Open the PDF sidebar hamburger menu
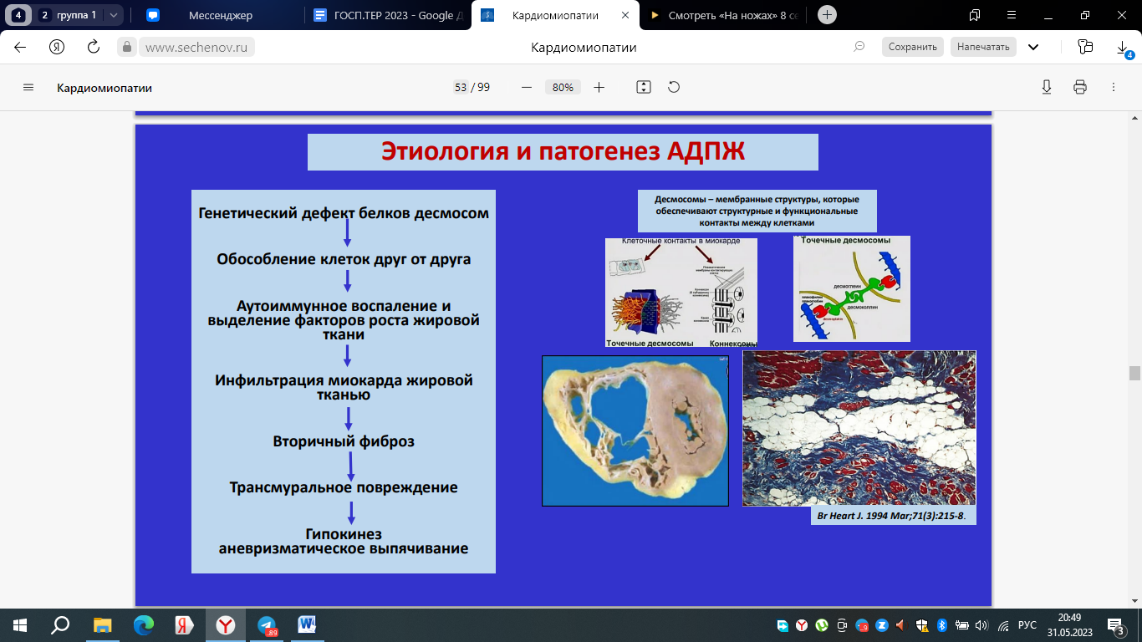This screenshot has height=642, width=1142. pos(28,87)
